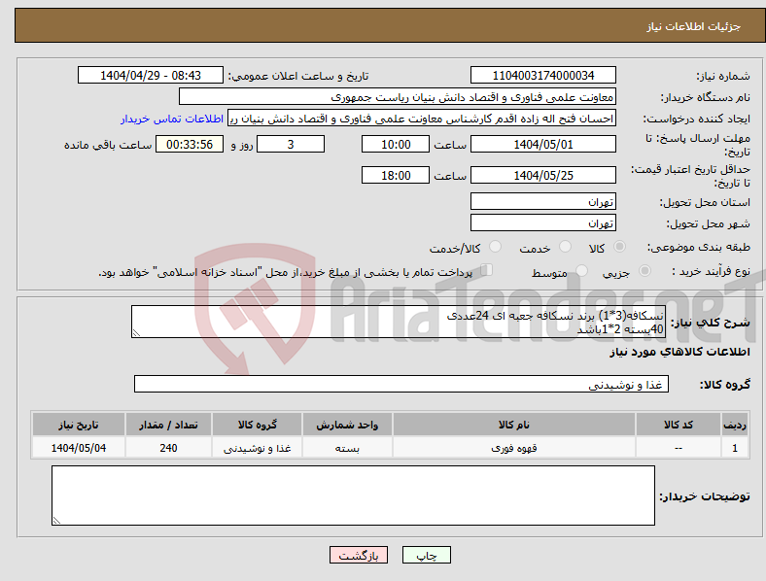
Task: Click the شهر محل تحویل field
Action: 543,222
